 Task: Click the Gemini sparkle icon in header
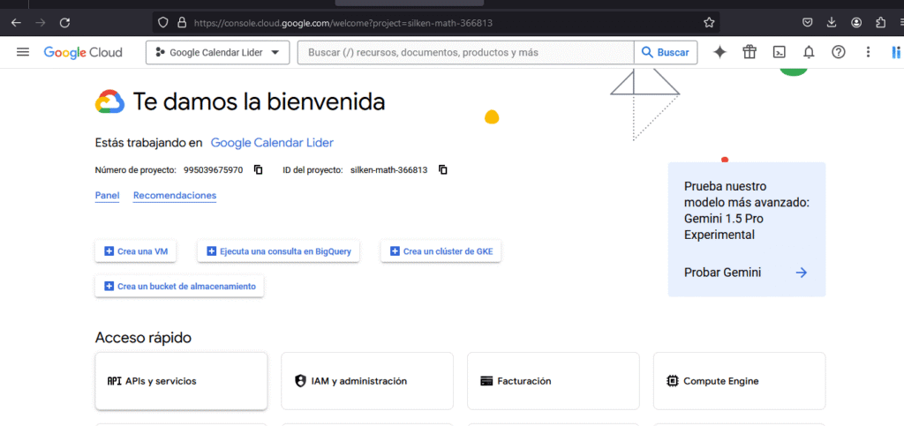coord(719,53)
